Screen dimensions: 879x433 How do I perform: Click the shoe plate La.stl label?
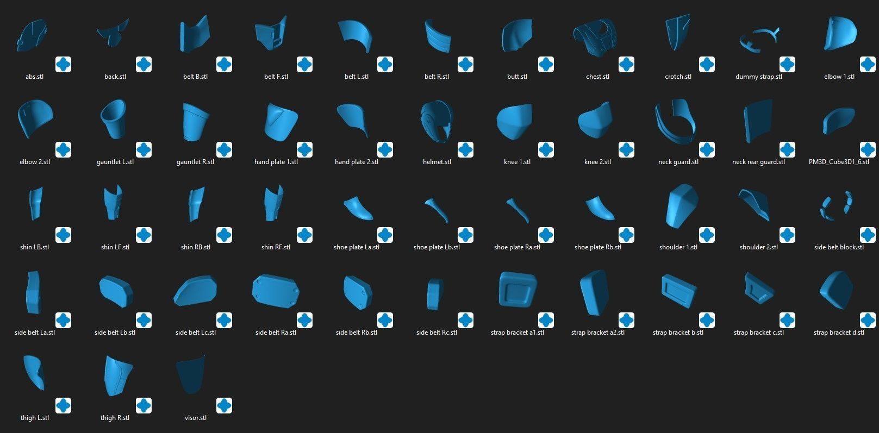[357, 247]
